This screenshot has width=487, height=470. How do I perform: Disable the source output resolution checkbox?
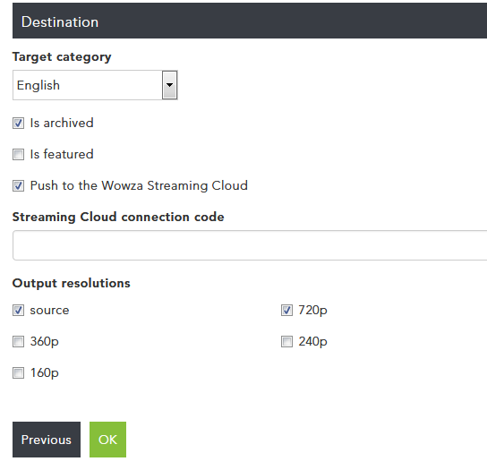[18, 310]
